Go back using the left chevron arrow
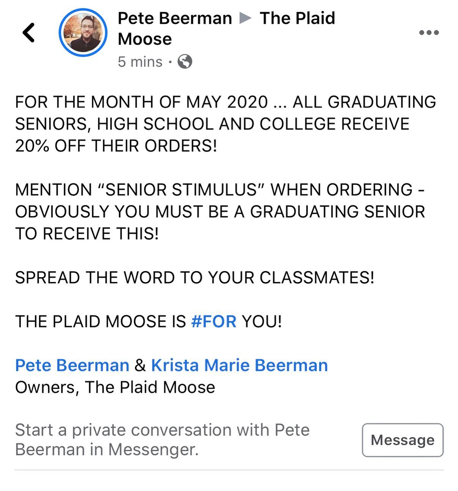 click(28, 33)
